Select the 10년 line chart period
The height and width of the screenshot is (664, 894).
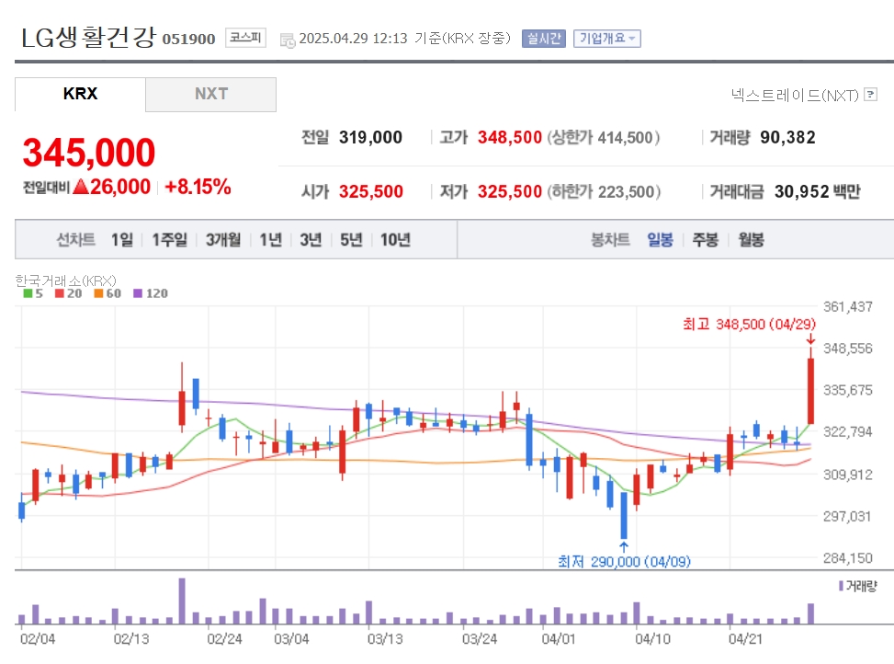point(396,240)
